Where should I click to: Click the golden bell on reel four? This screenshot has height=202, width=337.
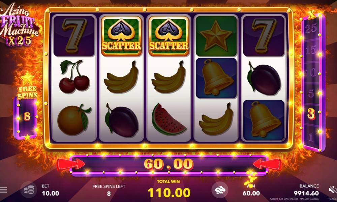[x=216, y=78]
